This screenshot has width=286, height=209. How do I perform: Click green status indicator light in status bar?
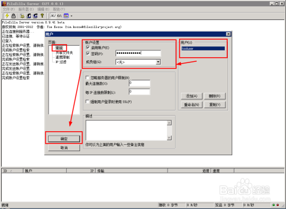(273, 205)
